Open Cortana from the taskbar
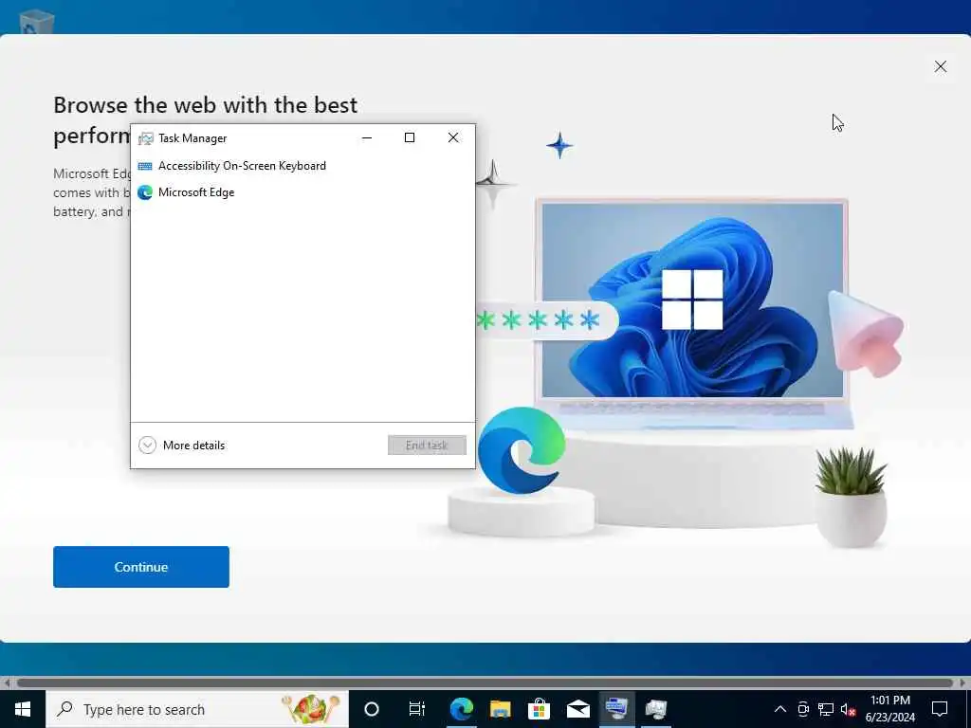This screenshot has height=728, width=971. [372, 709]
